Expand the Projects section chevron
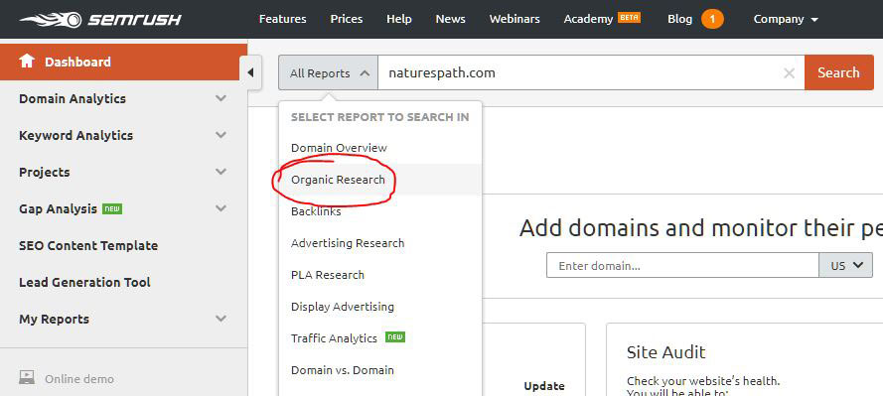 click(x=221, y=172)
